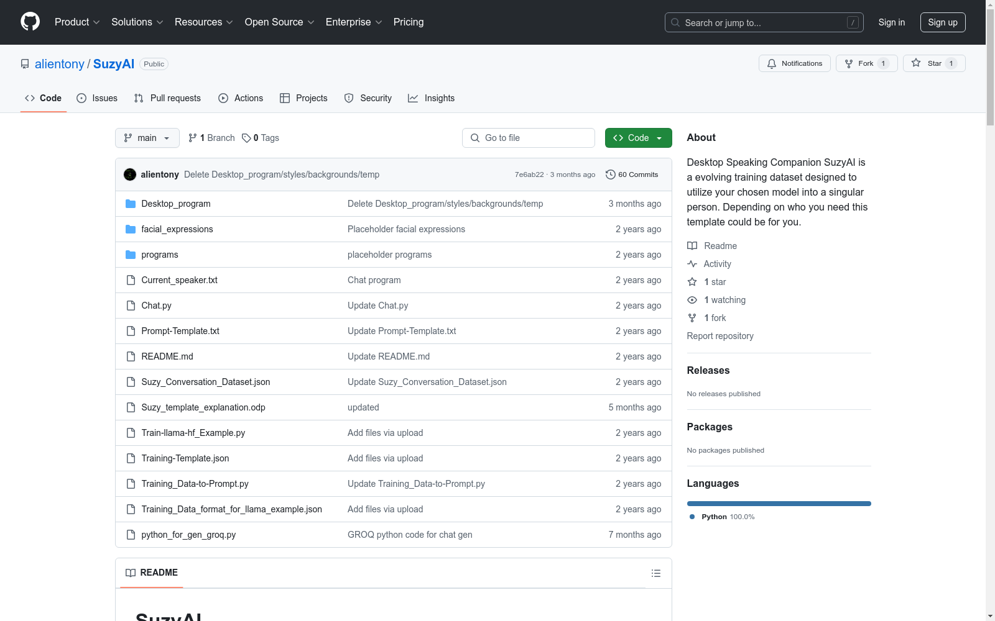This screenshot has height=621, width=995.
Task: Click the file icon beside Suzy_Conversation_Dataset.json
Action: pyautogui.click(x=131, y=382)
